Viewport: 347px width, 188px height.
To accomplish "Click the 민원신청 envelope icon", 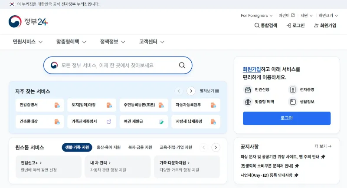I will coord(248,89).
